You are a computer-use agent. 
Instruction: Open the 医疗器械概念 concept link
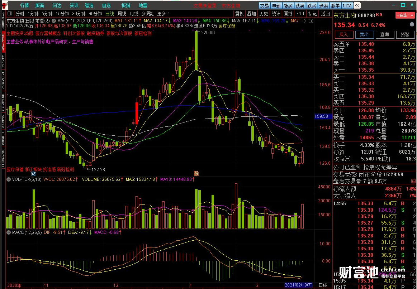[48, 33]
